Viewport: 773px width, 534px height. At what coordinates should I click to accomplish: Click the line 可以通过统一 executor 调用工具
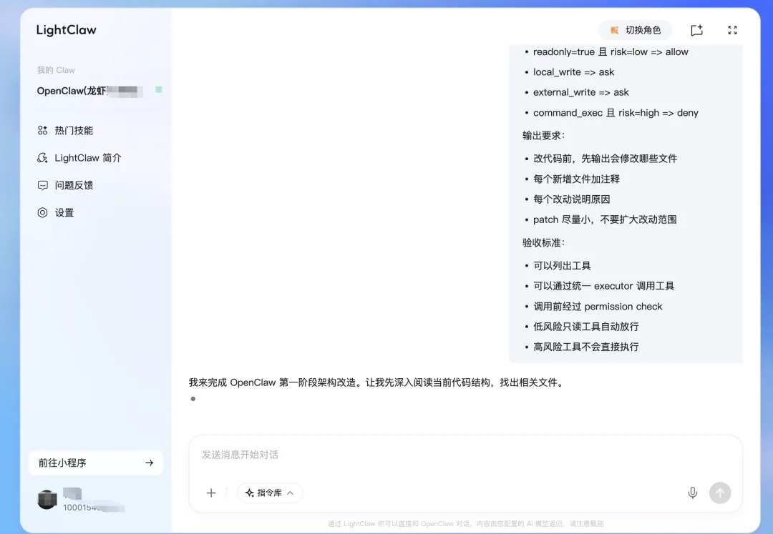coord(603,286)
